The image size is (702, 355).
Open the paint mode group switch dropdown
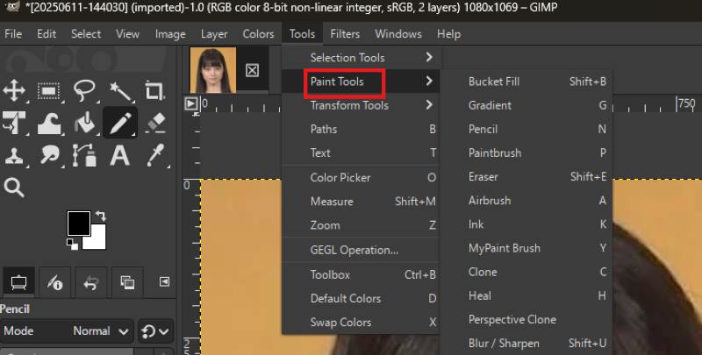click(x=155, y=331)
